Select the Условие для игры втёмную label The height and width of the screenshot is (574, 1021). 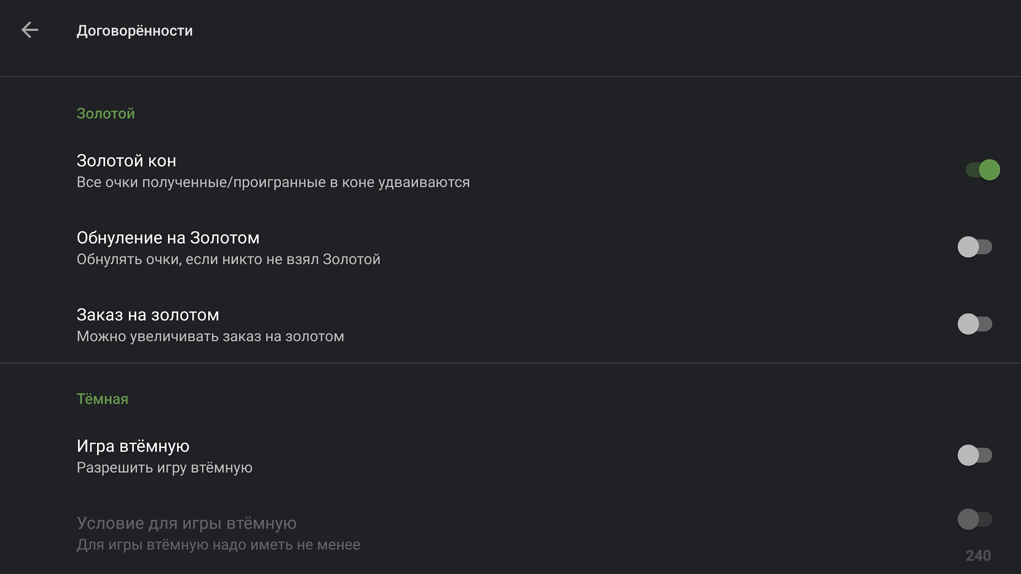click(186, 523)
